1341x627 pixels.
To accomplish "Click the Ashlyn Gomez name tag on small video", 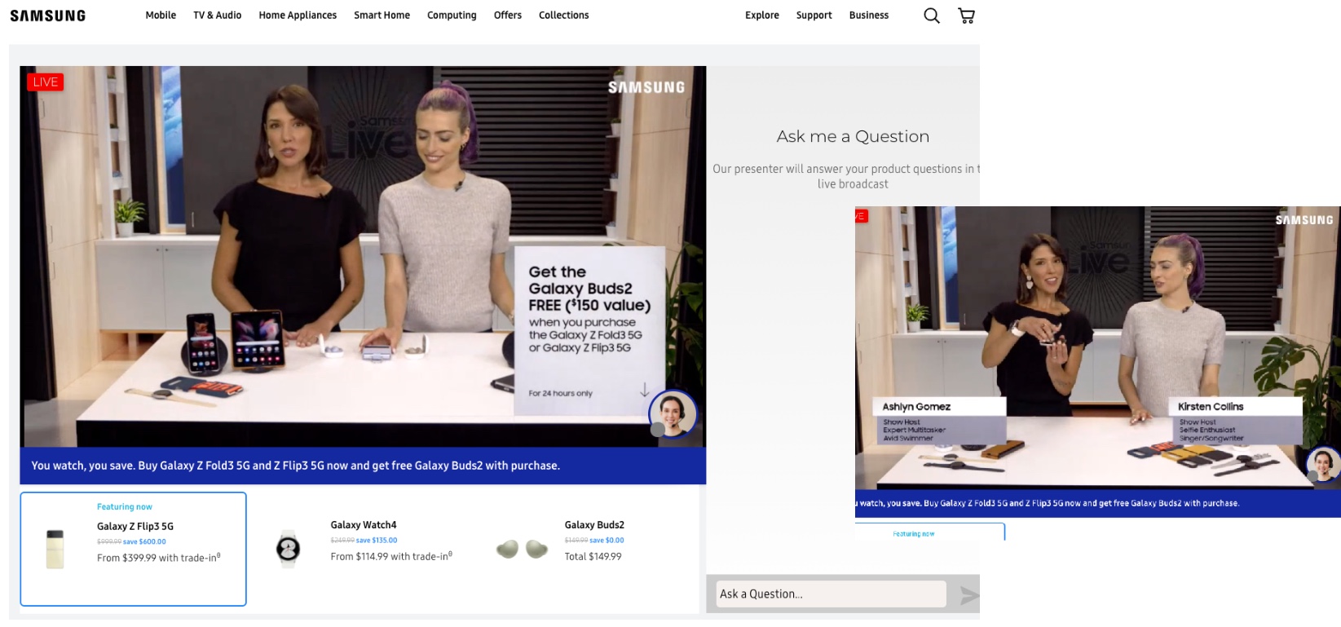I will tap(940, 406).
